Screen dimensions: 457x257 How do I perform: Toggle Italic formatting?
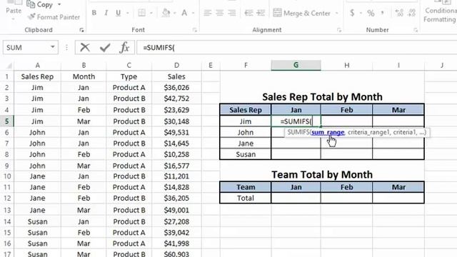click(106, 13)
